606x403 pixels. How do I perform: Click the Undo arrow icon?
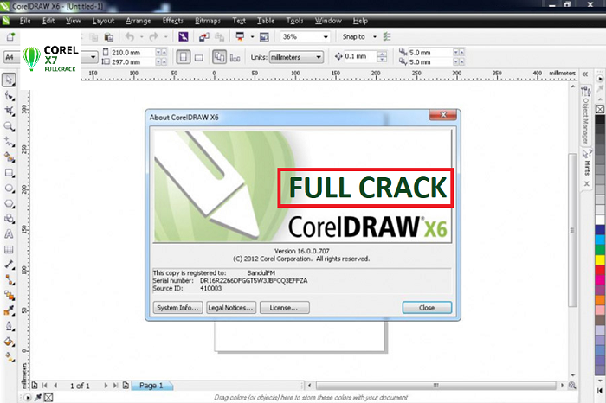pyautogui.click(x=130, y=37)
